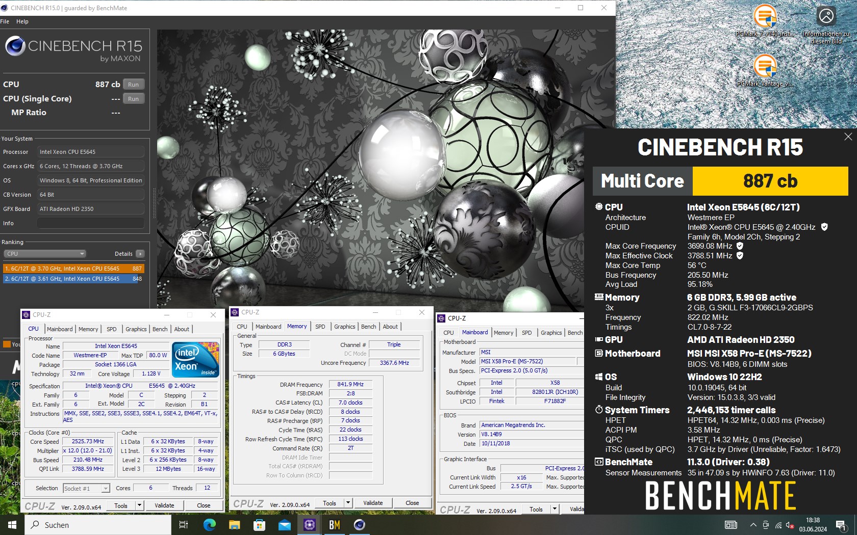
Task: Open Task View on the taskbar
Action: [x=184, y=525]
